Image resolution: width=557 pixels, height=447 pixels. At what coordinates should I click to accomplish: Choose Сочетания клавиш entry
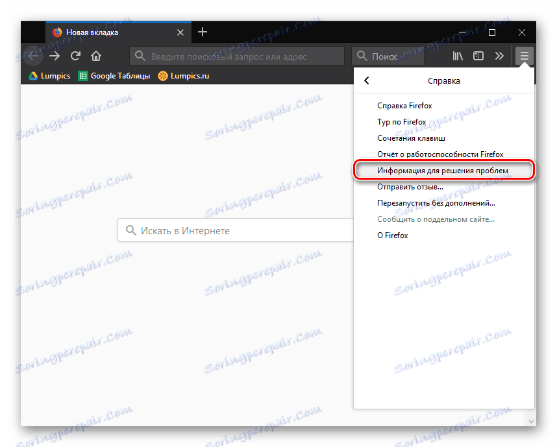(x=444, y=138)
